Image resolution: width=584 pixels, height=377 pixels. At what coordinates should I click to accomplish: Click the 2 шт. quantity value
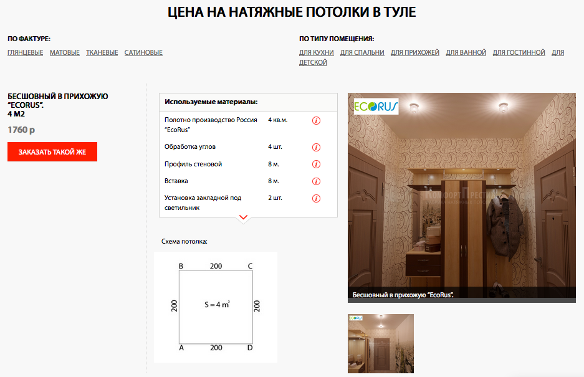point(275,198)
